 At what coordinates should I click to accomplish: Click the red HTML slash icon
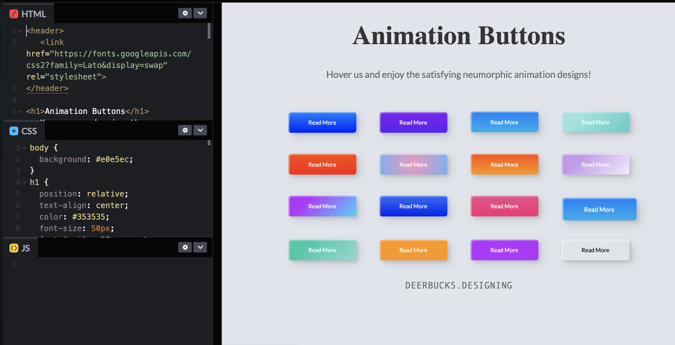[14, 14]
